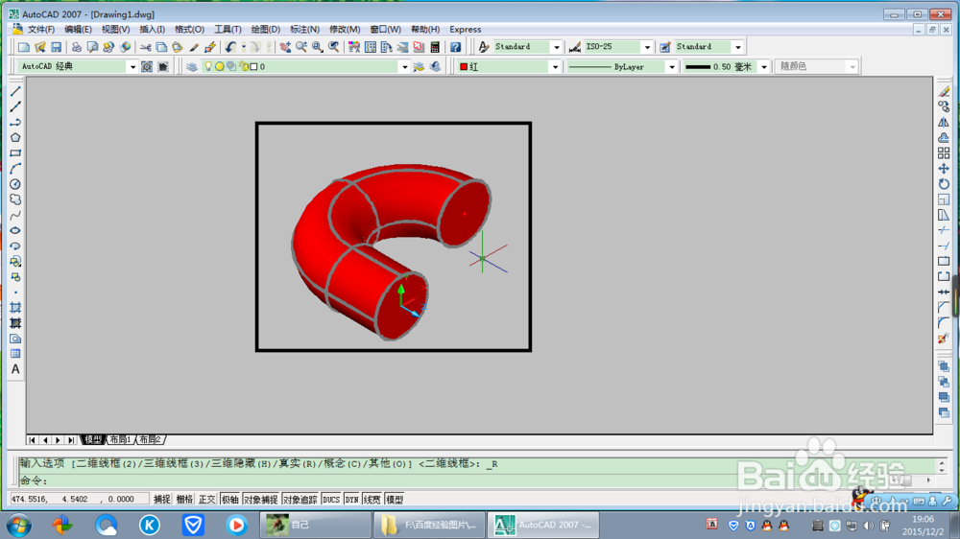Viewport: 960px width, 539px height.
Task: Click the Pan realtime hand icon
Action: point(285,47)
